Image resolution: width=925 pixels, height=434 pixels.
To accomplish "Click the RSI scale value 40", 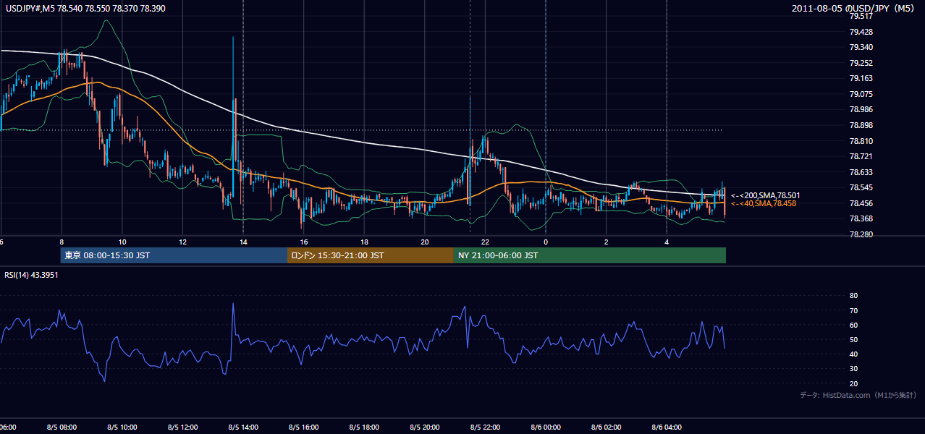I will pyautogui.click(x=853, y=354).
